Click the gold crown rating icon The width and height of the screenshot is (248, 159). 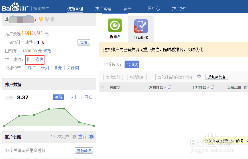(x=41, y=20)
